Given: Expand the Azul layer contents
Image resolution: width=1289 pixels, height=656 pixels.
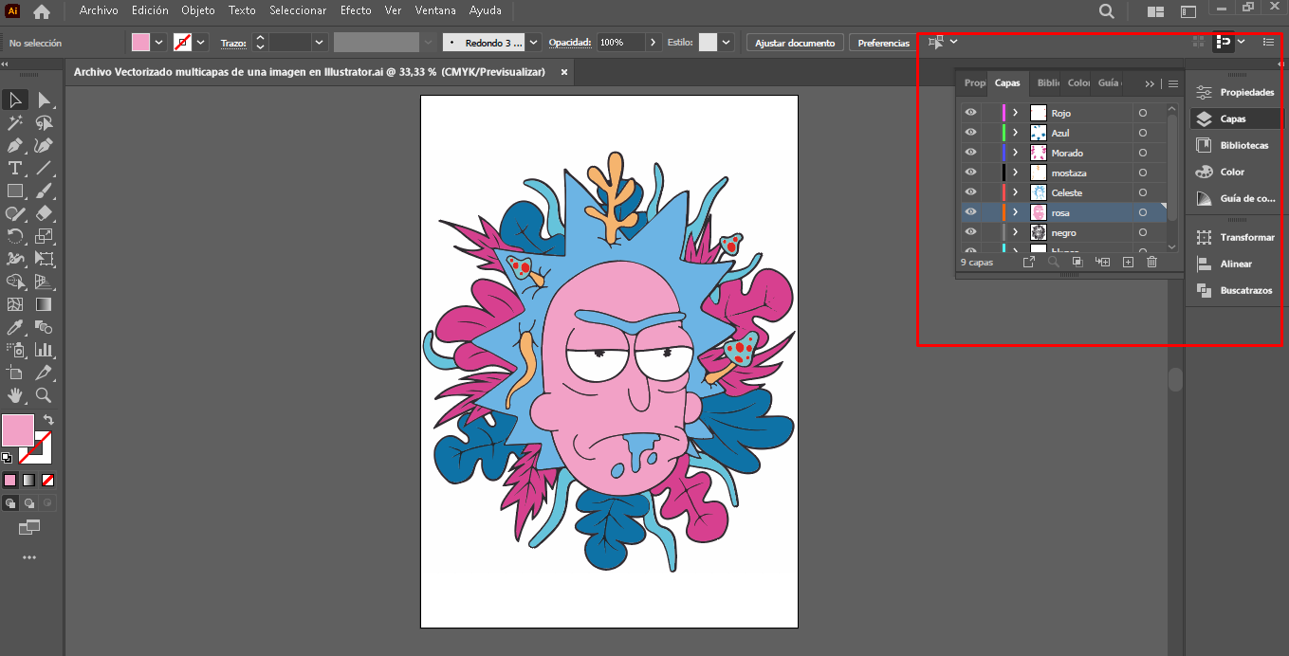Looking at the screenshot, I should click(x=1016, y=133).
